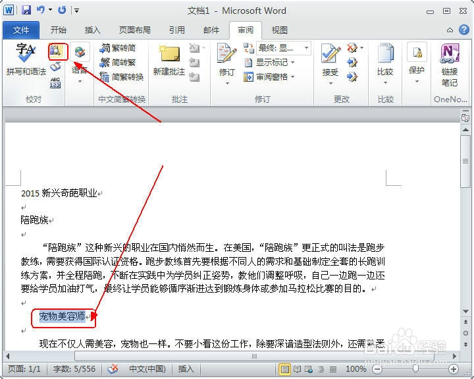The image size is (474, 379).
Task: Click horizontal scrollbar left arrow
Action: [8, 357]
